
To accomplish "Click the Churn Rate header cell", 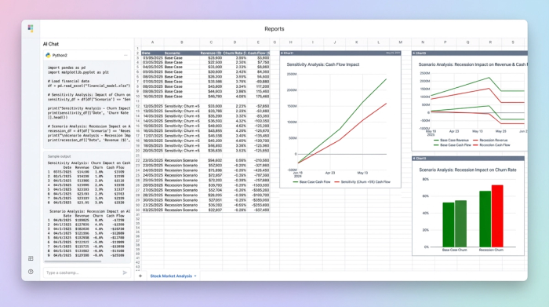I will [235, 53].
